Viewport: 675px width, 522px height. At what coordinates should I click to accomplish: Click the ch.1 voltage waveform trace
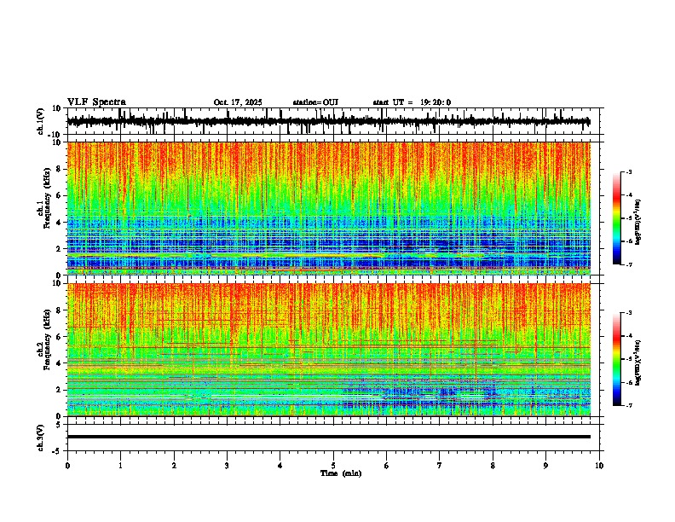328,121
